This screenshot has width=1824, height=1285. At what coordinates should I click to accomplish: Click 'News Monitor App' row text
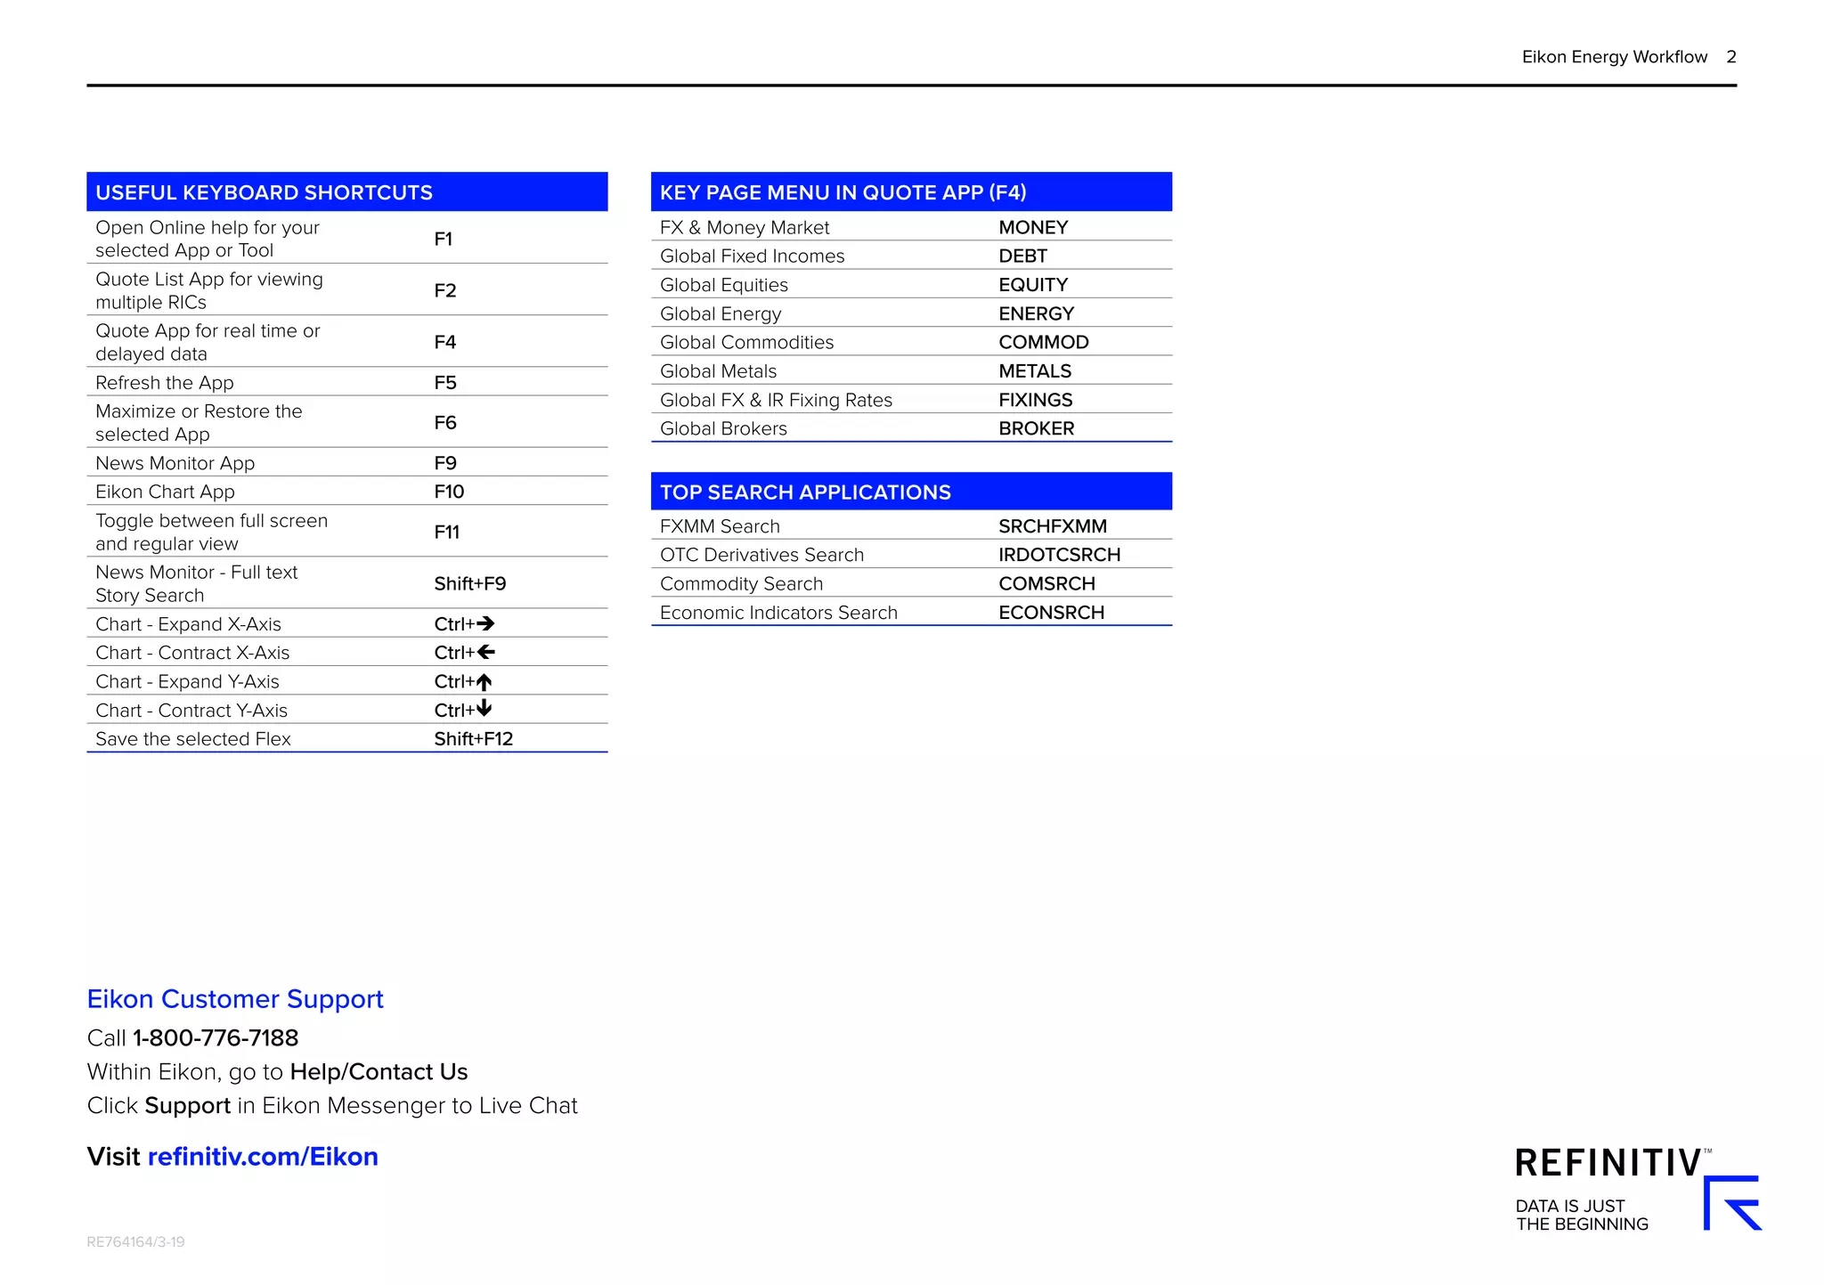(175, 463)
